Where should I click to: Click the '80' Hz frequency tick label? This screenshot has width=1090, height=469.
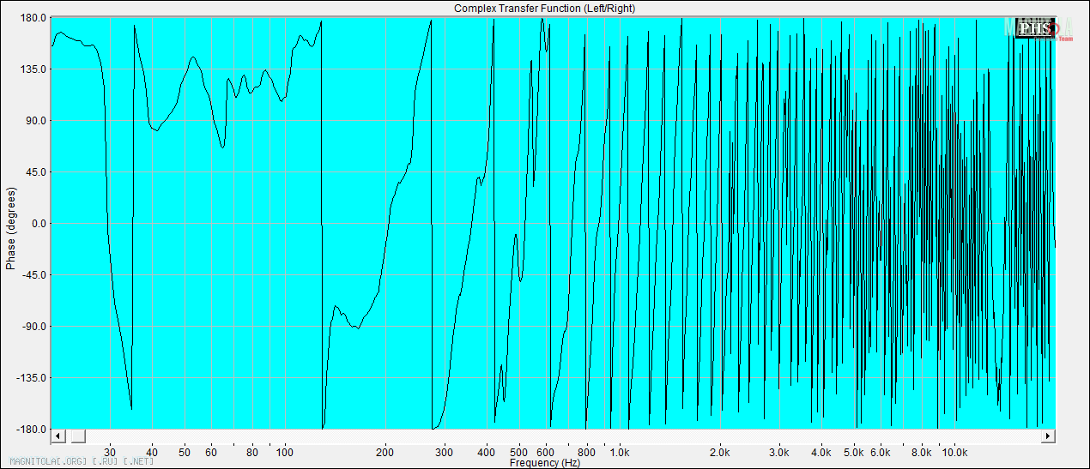252,452
